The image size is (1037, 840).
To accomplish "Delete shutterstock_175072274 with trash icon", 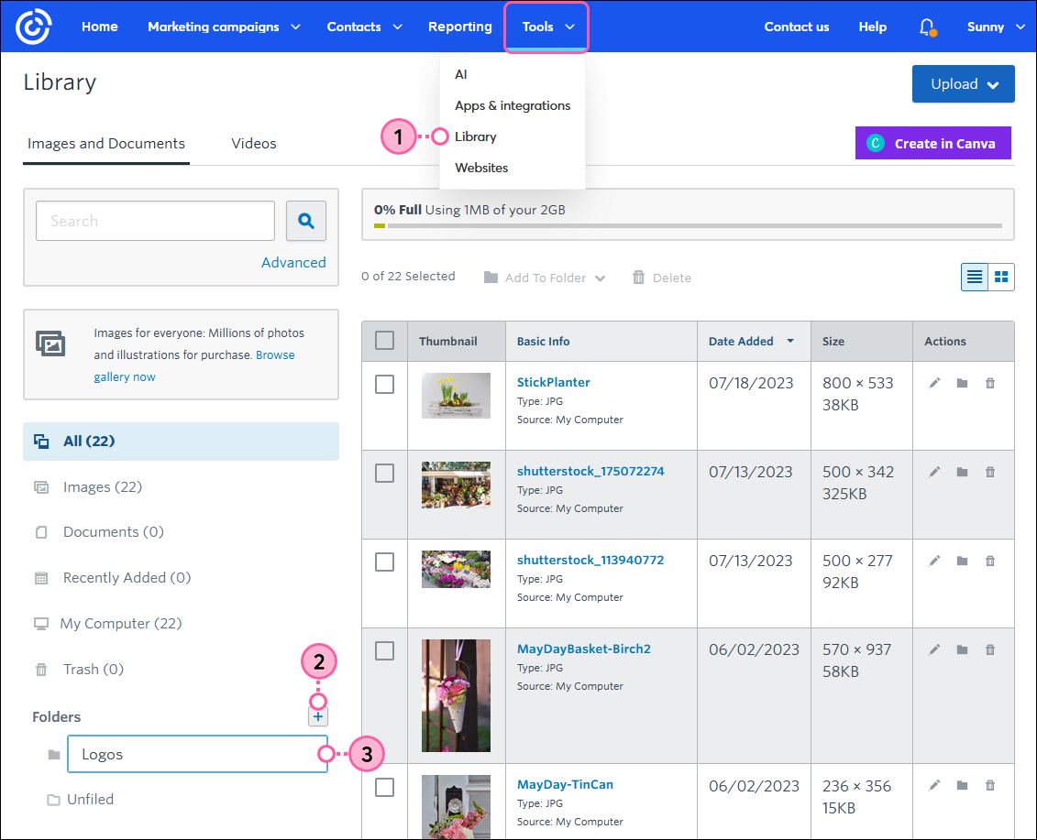I will point(990,472).
